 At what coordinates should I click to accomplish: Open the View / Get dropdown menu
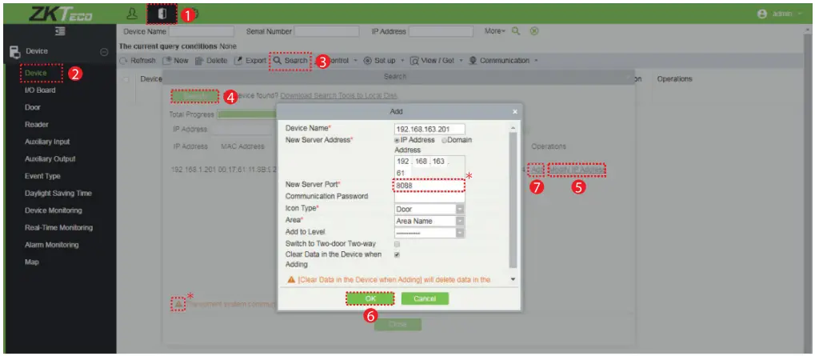coord(436,61)
